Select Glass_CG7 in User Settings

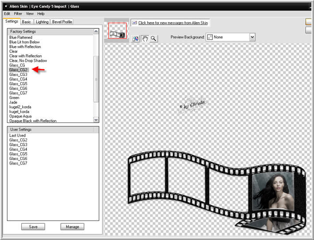pyautogui.click(x=18, y=163)
